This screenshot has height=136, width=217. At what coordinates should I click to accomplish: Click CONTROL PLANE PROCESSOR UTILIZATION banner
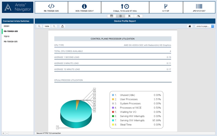tap(113, 39)
